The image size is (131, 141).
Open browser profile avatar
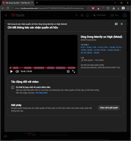pyautogui.click(x=123, y=8)
